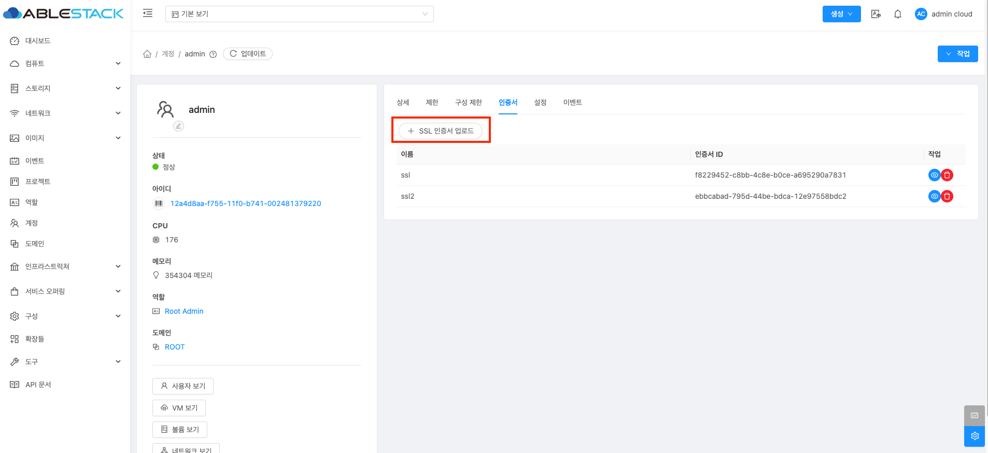Click the 이름 column header

pyautogui.click(x=543, y=154)
